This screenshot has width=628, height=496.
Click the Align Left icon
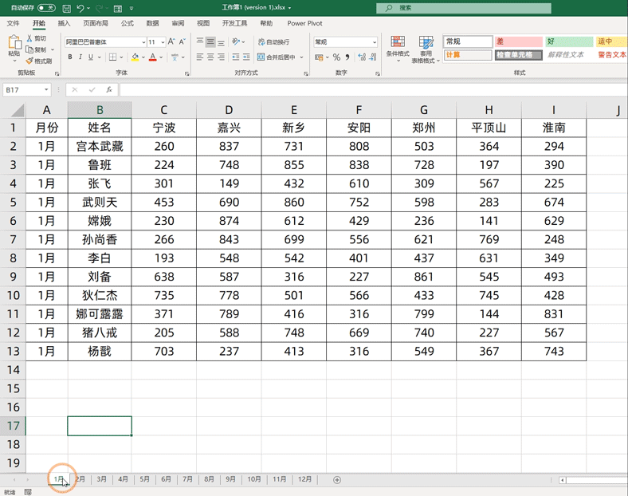click(x=200, y=57)
